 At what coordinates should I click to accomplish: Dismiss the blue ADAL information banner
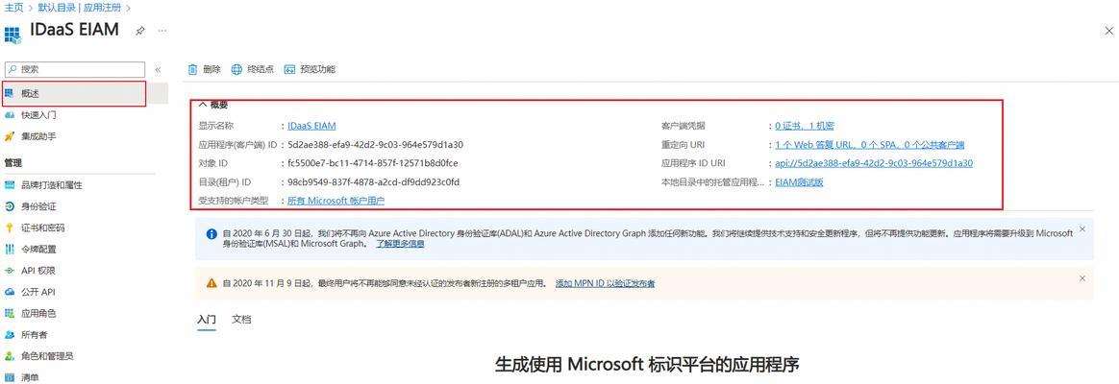[x=1082, y=229]
